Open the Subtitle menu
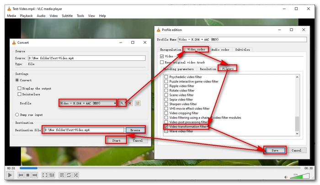The width and height of the screenshot is (320, 185). [x=67, y=16]
